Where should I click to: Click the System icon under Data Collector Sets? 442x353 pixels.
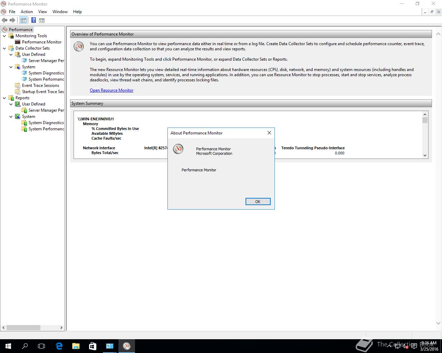(18, 67)
